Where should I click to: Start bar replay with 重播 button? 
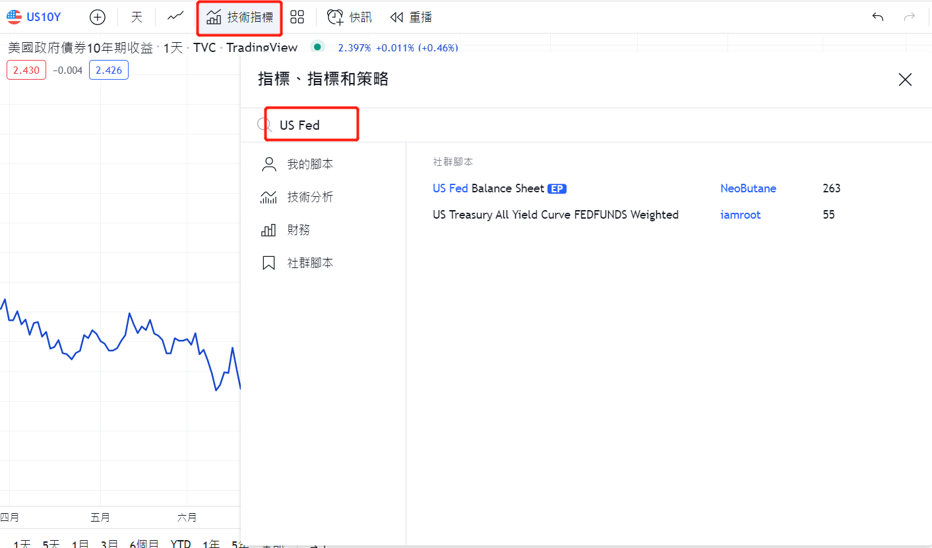(x=411, y=17)
